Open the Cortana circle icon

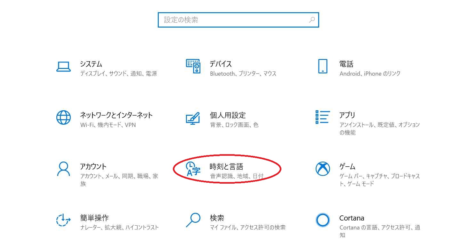point(323,220)
